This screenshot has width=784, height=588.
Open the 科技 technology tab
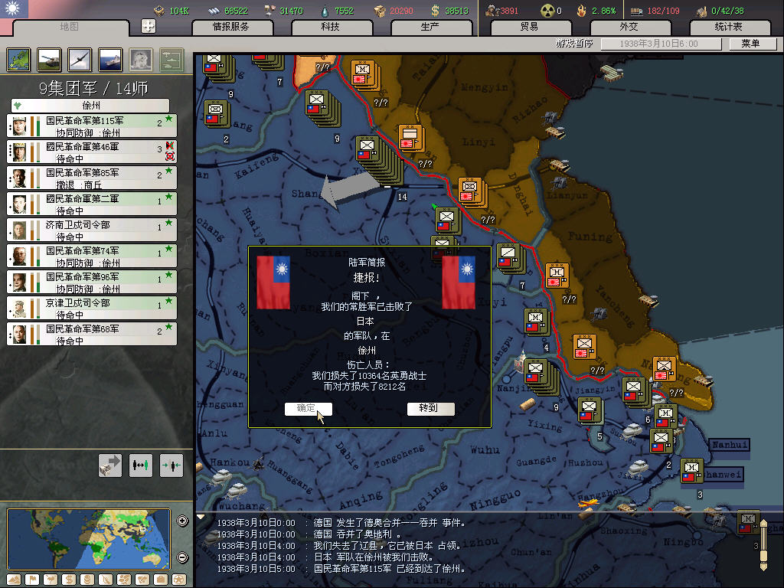coord(330,27)
